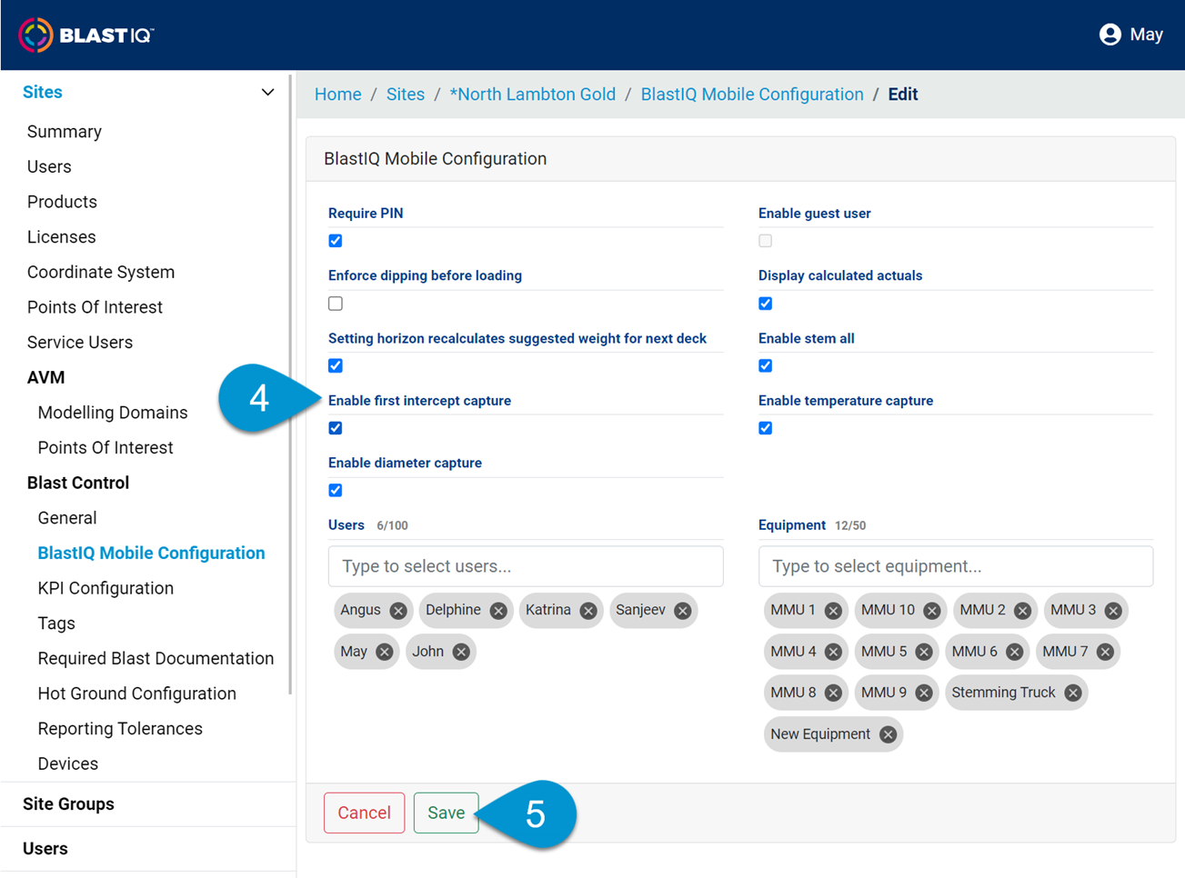The width and height of the screenshot is (1185, 878).
Task: Open Modelling Domains under AVM
Action: point(113,413)
